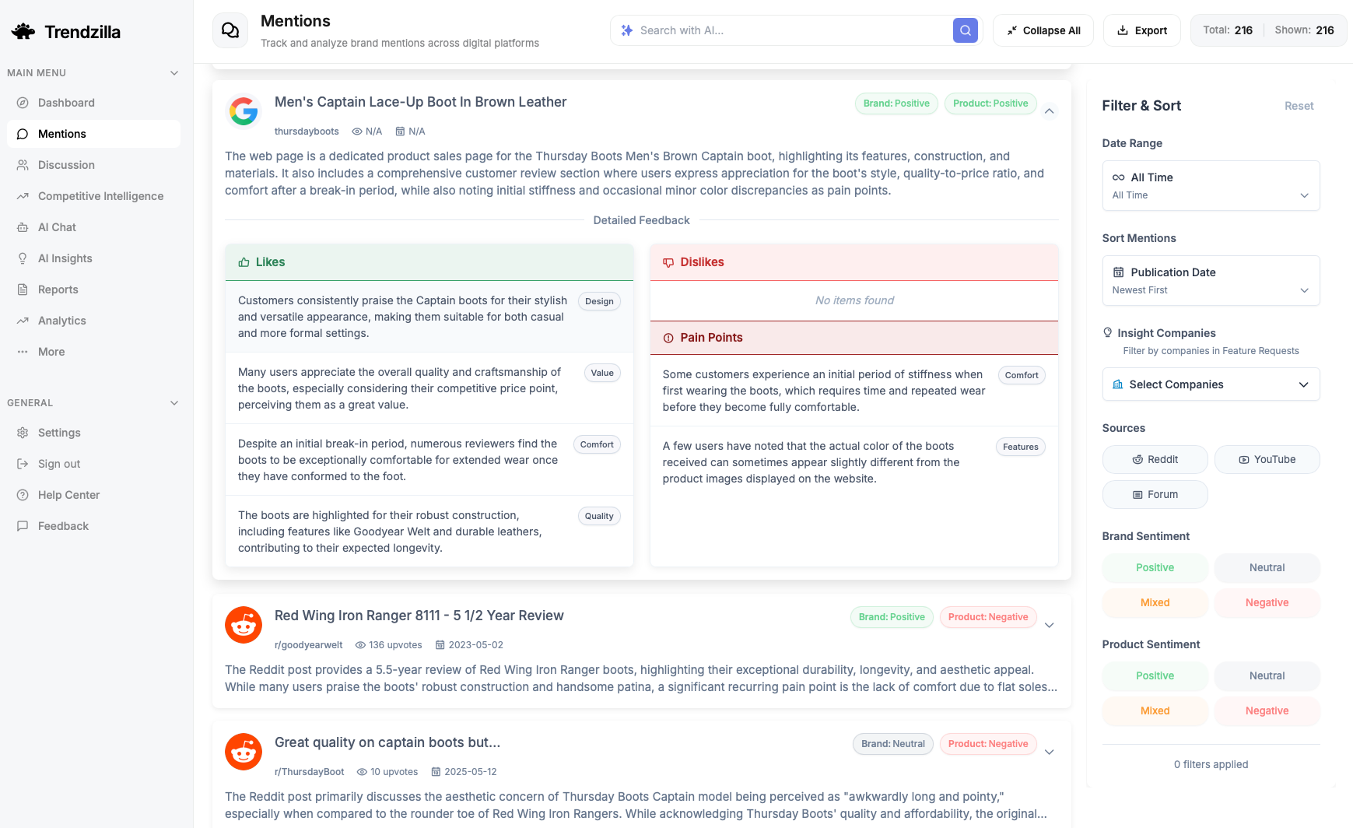Image resolution: width=1353 pixels, height=828 pixels.
Task: Click the Google source icon on boot mention
Action: coord(244,111)
